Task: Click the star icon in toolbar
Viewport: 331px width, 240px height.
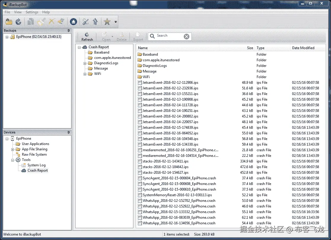Action: pos(107,22)
